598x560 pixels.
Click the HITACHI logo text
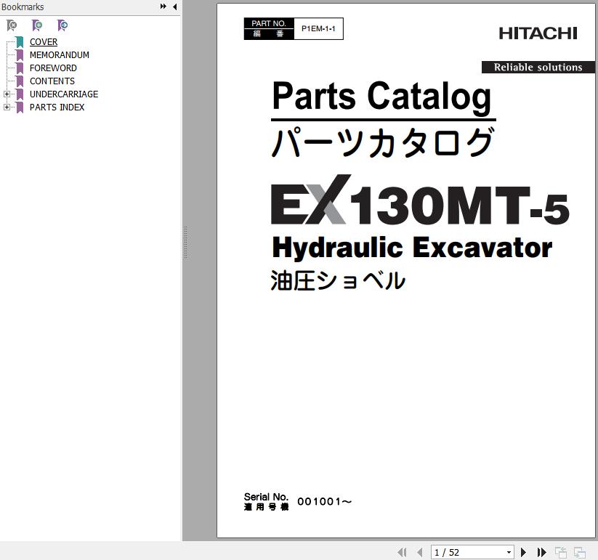[x=538, y=33]
